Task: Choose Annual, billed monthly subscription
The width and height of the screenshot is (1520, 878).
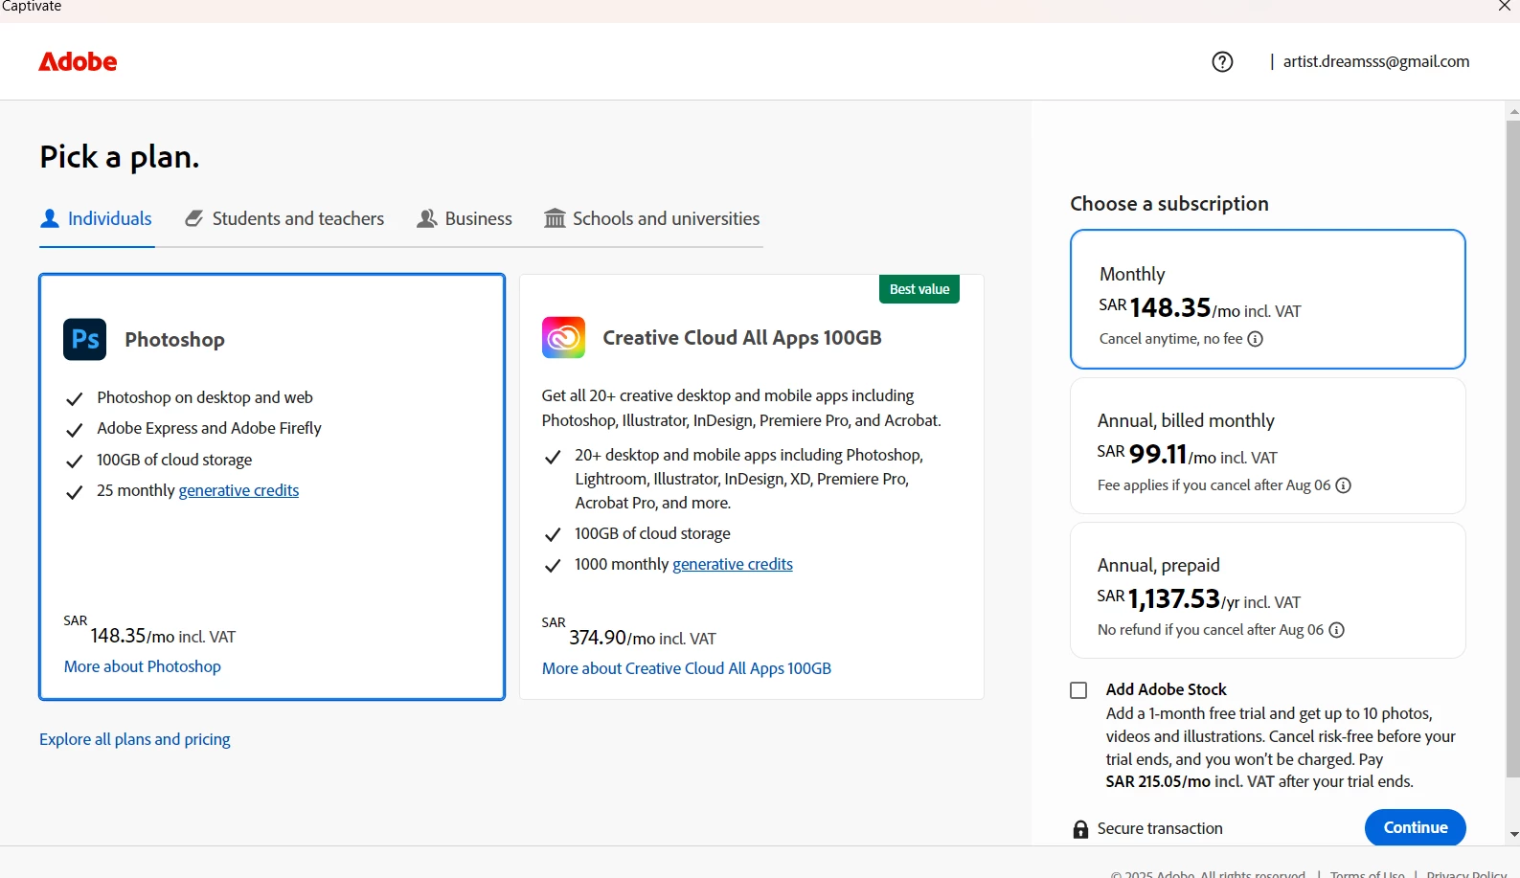Action: click(x=1267, y=445)
